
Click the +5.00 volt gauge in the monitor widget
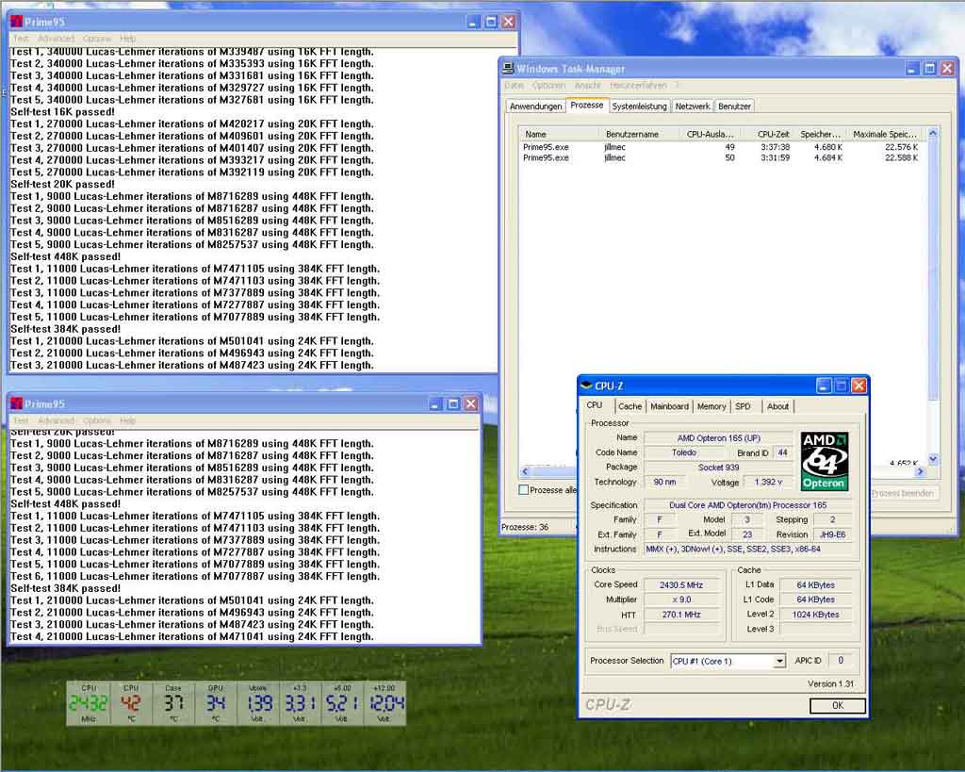[x=342, y=703]
